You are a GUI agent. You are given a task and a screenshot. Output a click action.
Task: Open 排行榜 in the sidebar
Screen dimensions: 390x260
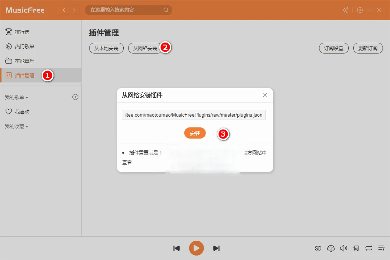[22, 32]
